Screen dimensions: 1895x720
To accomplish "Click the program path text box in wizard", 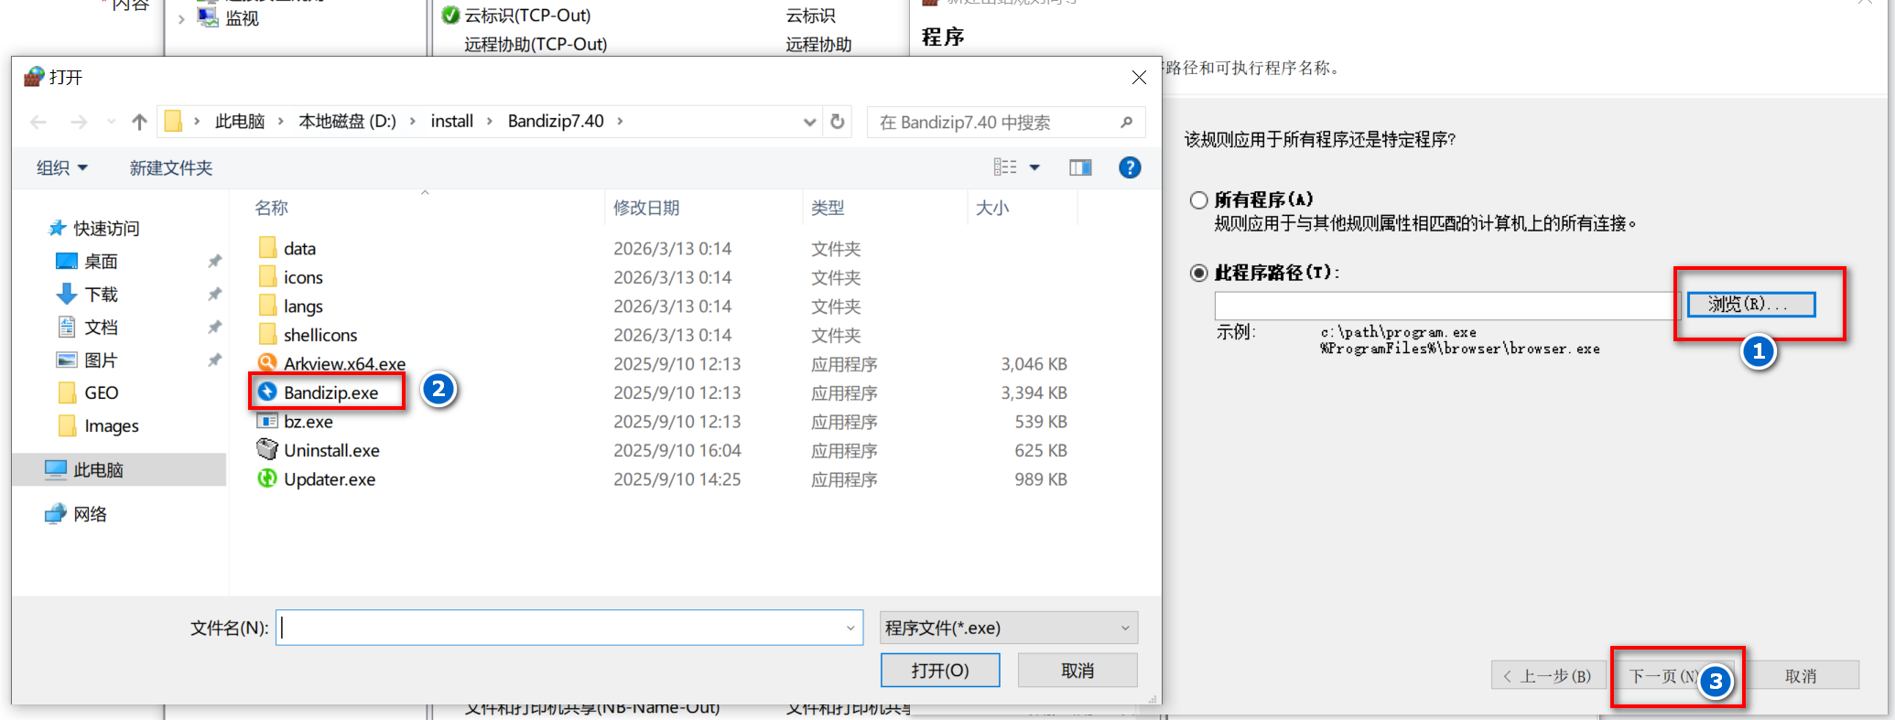I will click(x=1447, y=305).
